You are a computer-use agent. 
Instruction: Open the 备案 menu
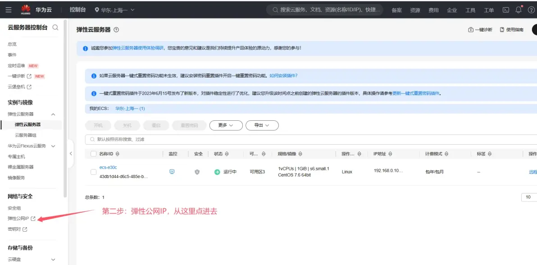pyautogui.click(x=396, y=10)
